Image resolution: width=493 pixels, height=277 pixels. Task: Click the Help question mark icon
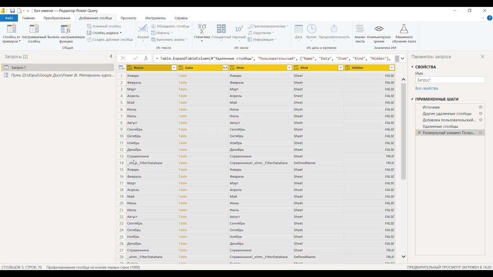(490, 18)
